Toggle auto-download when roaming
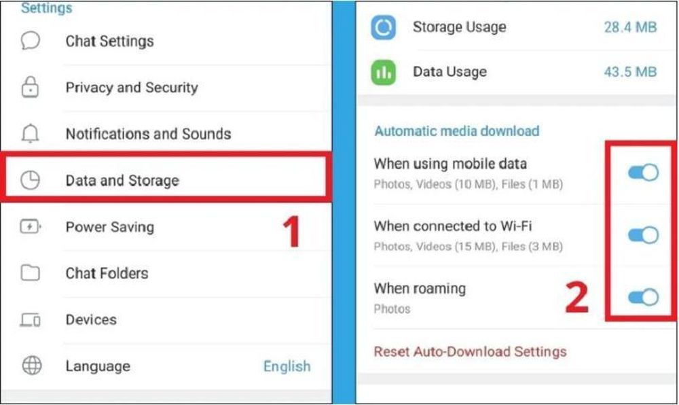 click(643, 297)
